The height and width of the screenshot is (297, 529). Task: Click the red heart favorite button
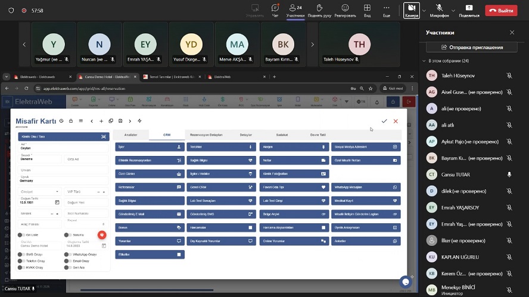coord(102,235)
